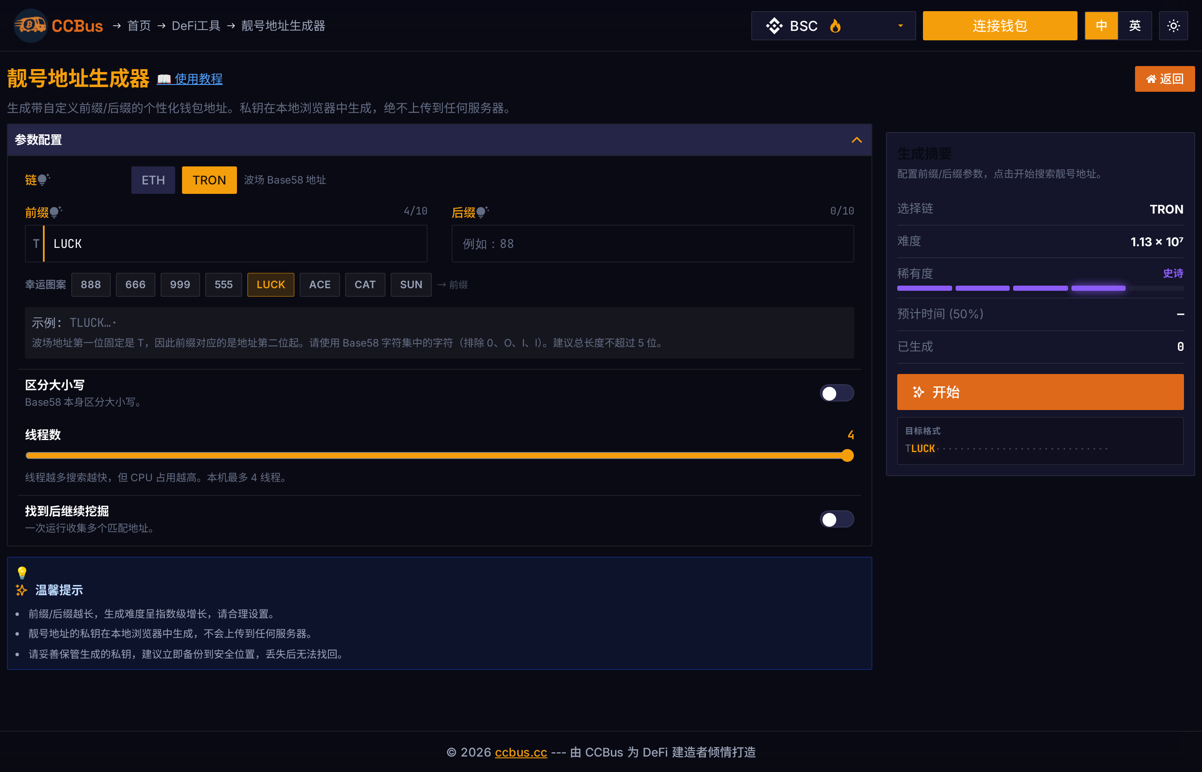Choose the 999 lucky pattern
Image resolution: width=1202 pixels, height=772 pixels.
pyautogui.click(x=180, y=285)
